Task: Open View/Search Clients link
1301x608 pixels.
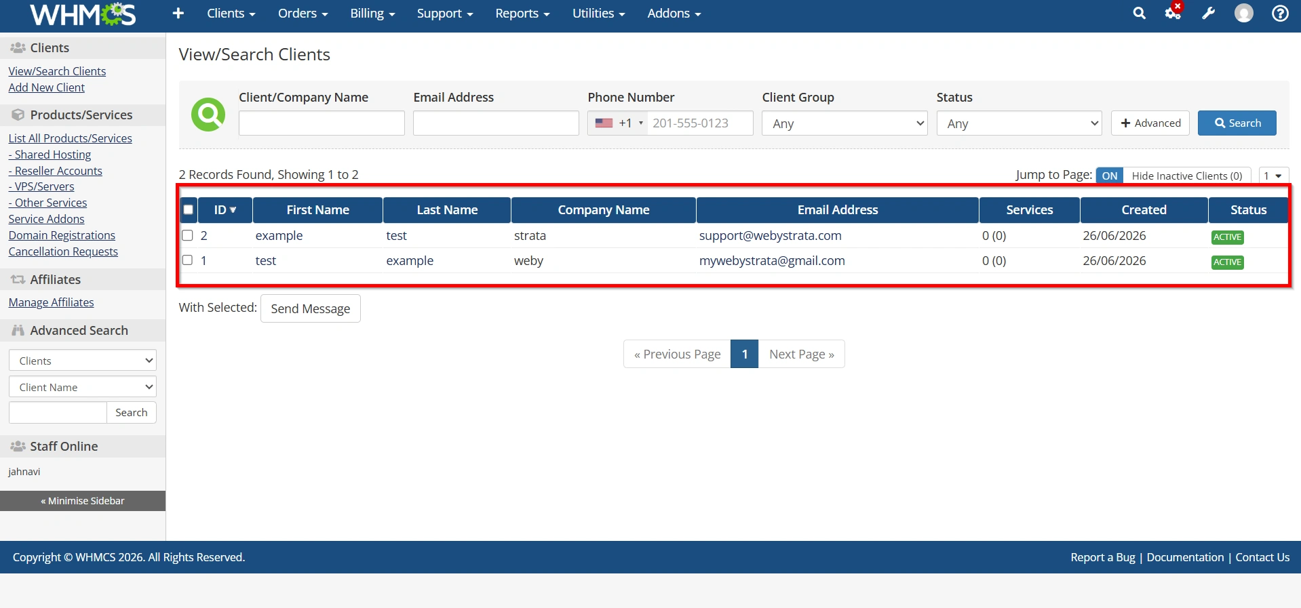Action: click(x=57, y=71)
